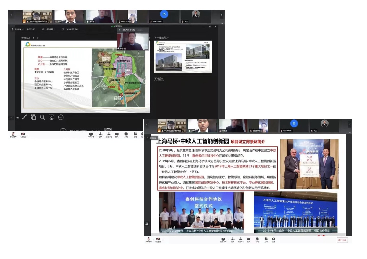The image size is (367, 259).
Task: Unmute microphone in top meeting window
Action: click(x=13, y=135)
